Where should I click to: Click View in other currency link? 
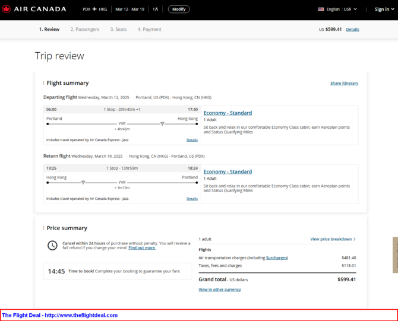point(220,290)
